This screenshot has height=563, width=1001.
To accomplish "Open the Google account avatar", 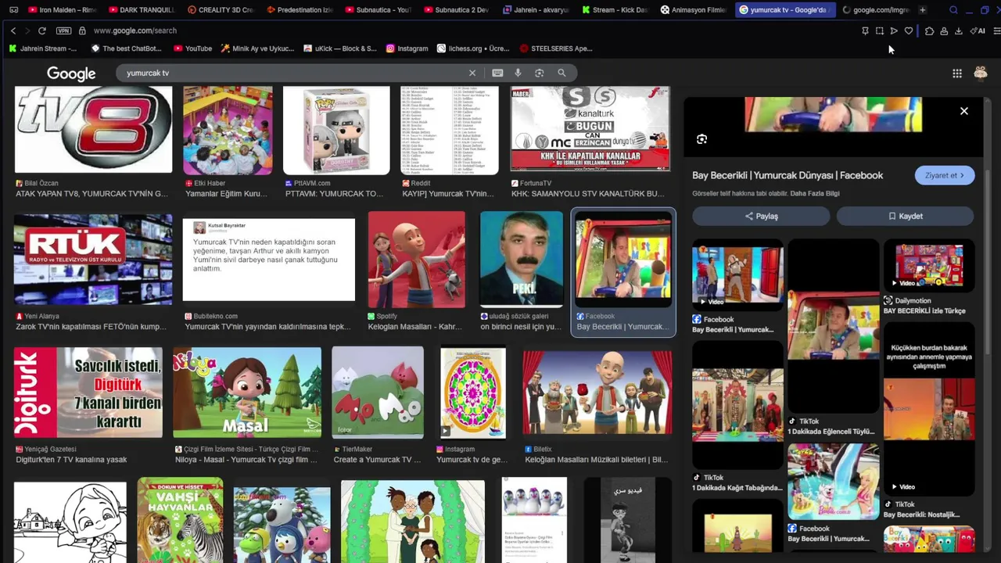I will pyautogui.click(x=981, y=73).
